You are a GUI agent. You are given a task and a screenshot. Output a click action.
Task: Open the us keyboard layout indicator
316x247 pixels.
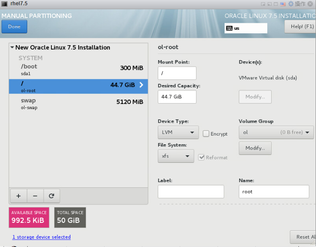(x=246, y=28)
